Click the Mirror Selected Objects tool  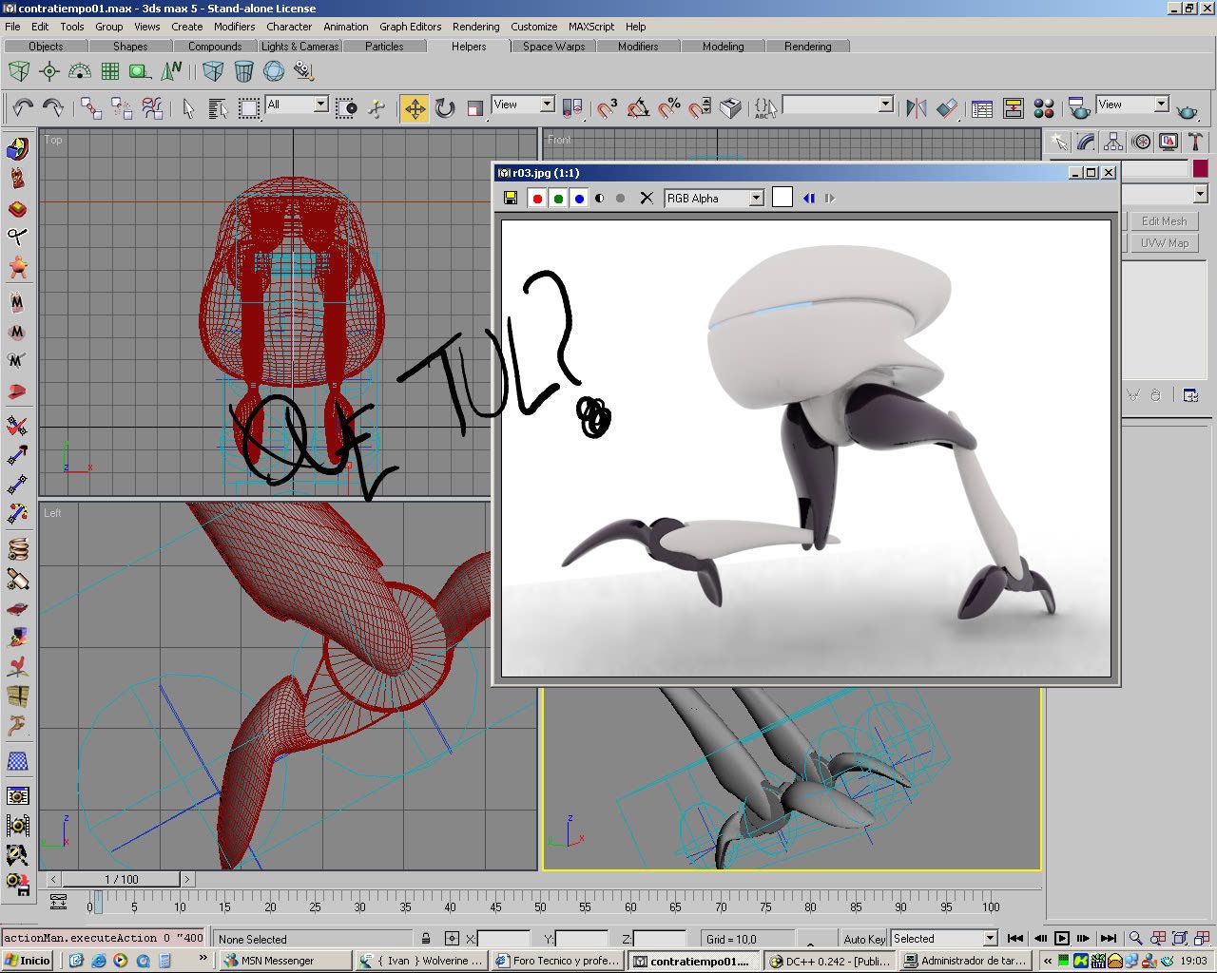pos(916,108)
